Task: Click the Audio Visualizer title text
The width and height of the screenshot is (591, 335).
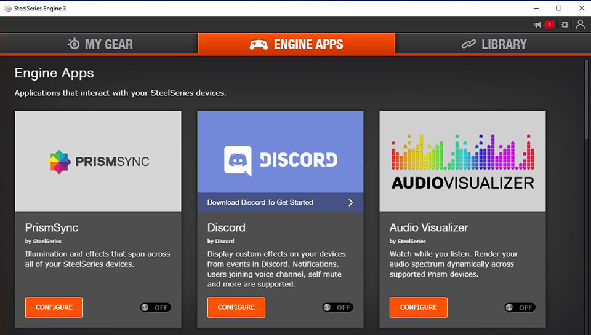Action: (x=428, y=227)
